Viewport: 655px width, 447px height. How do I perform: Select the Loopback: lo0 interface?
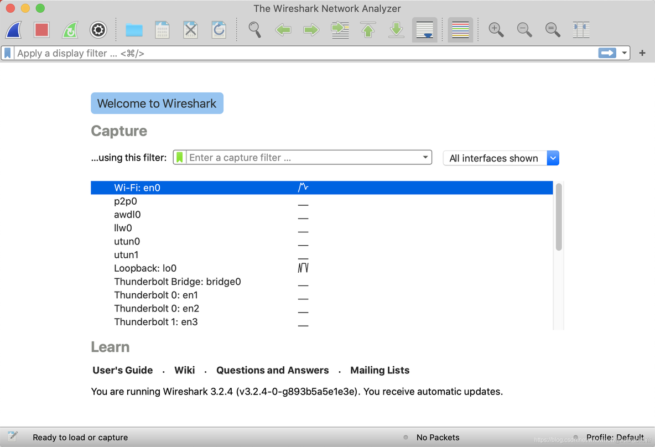(x=321, y=268)
